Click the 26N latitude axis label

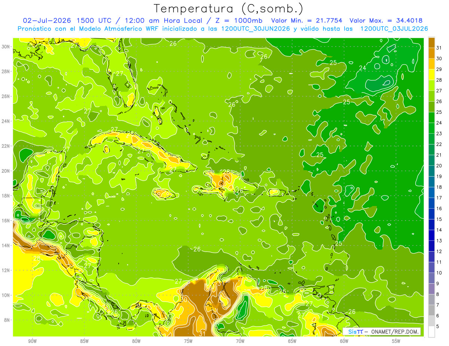[x=6, y=96]
